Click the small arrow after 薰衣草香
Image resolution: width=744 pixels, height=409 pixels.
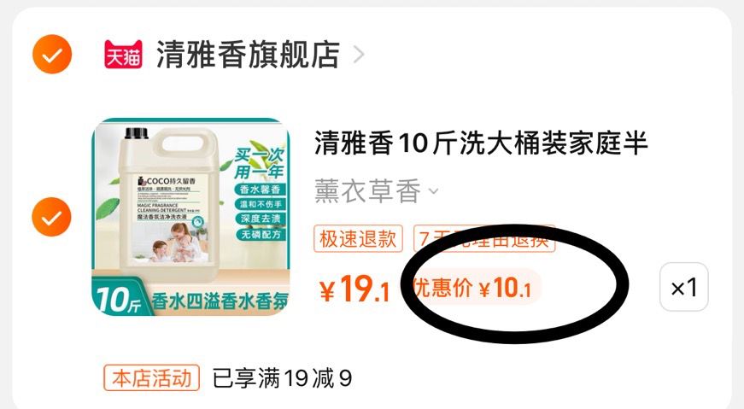point(433,191)
